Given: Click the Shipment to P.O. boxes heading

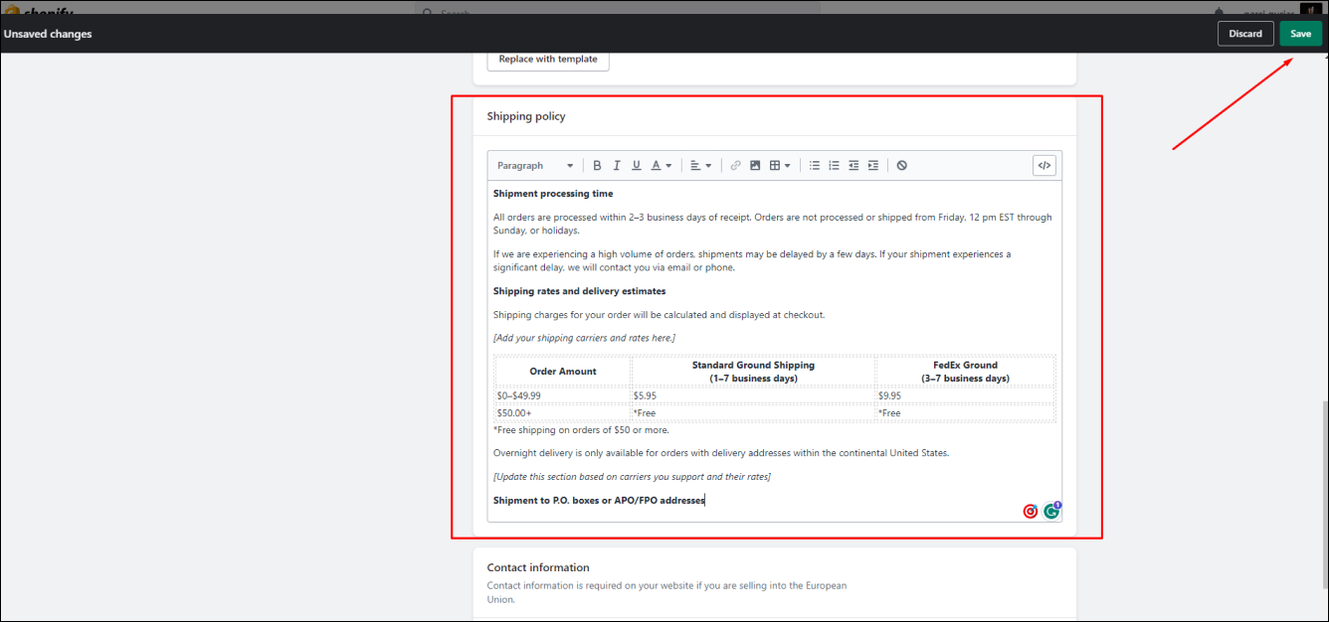Looking at the screenshot, I should click(599, 501).
